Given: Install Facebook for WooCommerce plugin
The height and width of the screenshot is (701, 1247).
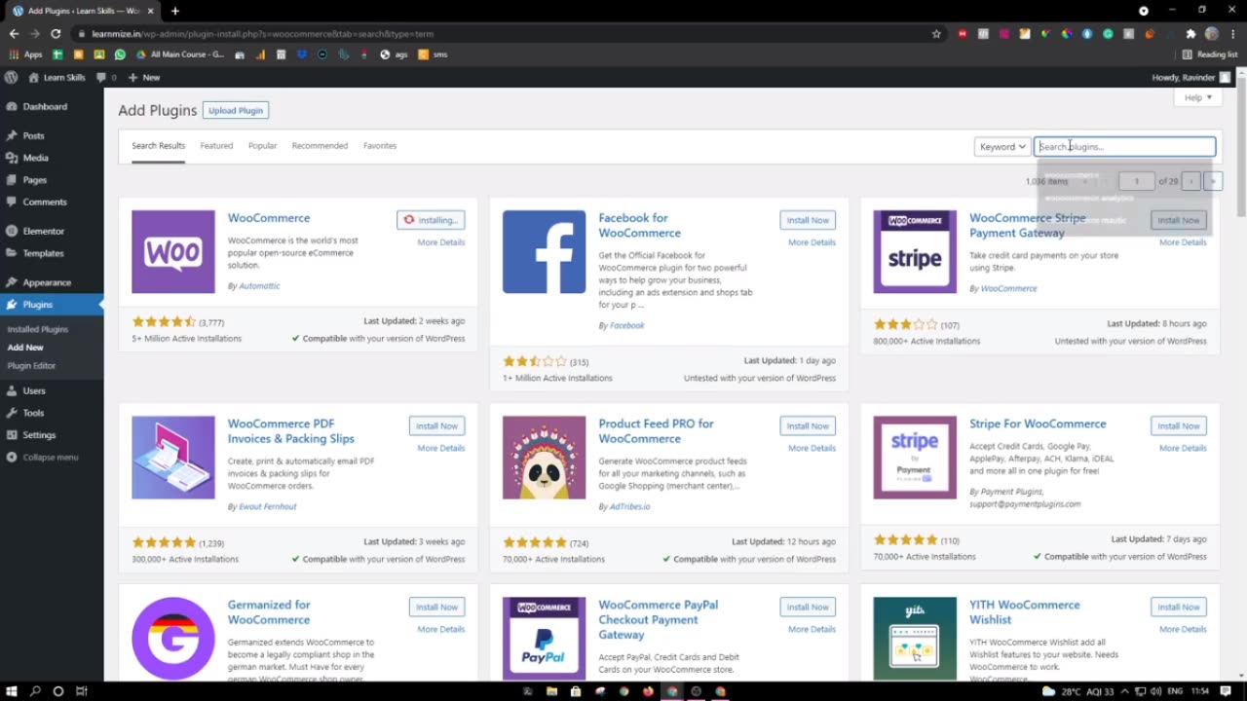Looking at the screenshot, I should tap(808, 220).
